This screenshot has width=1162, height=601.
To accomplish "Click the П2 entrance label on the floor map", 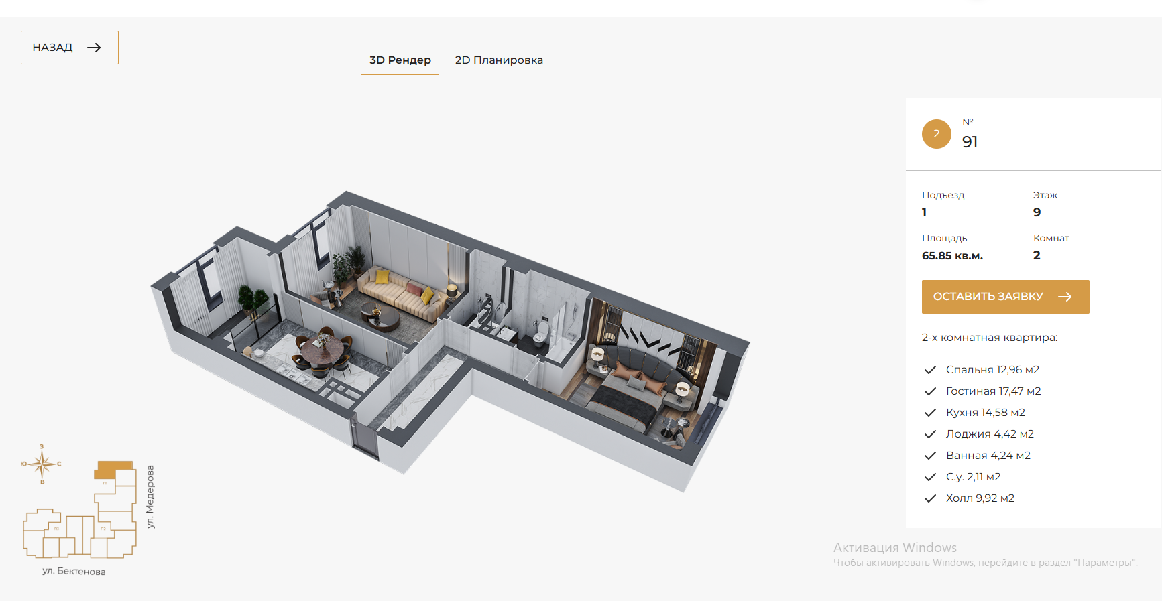I will (103, 529).
